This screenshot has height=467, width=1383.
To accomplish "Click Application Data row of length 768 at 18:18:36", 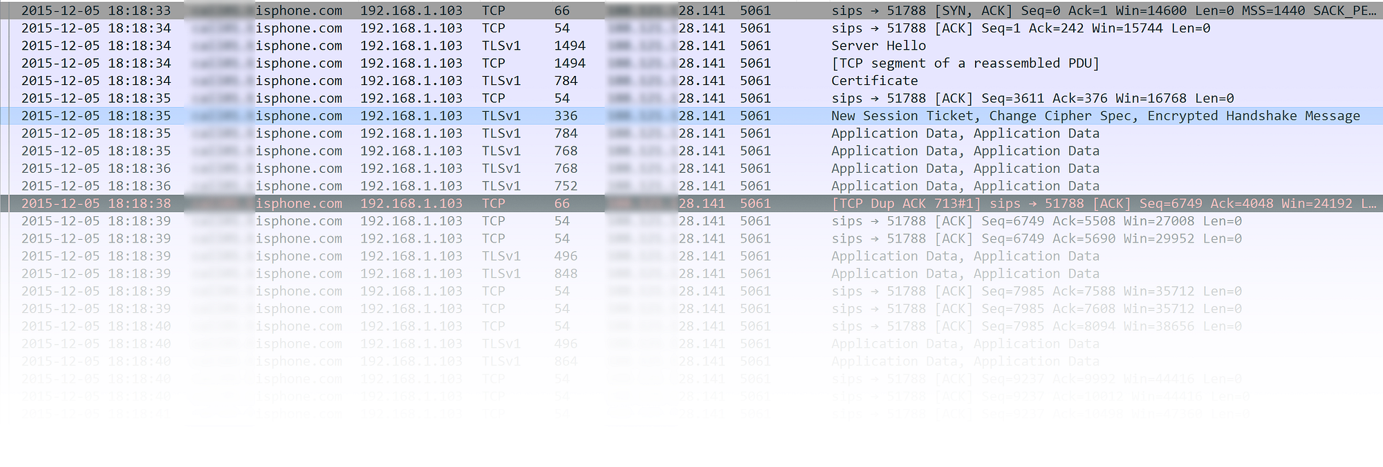I will click(691, 169).
